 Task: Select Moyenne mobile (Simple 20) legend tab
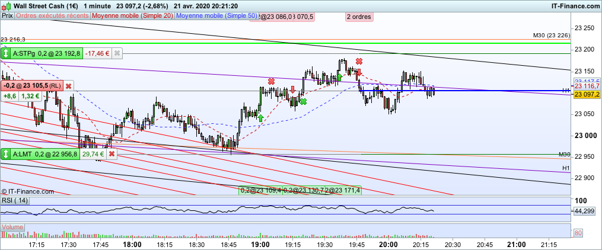(x=132, y=16)
